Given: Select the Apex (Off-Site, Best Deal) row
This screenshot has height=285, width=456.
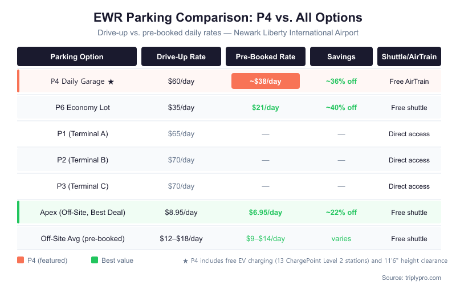Looking at the screenshot, I should 83,213.
